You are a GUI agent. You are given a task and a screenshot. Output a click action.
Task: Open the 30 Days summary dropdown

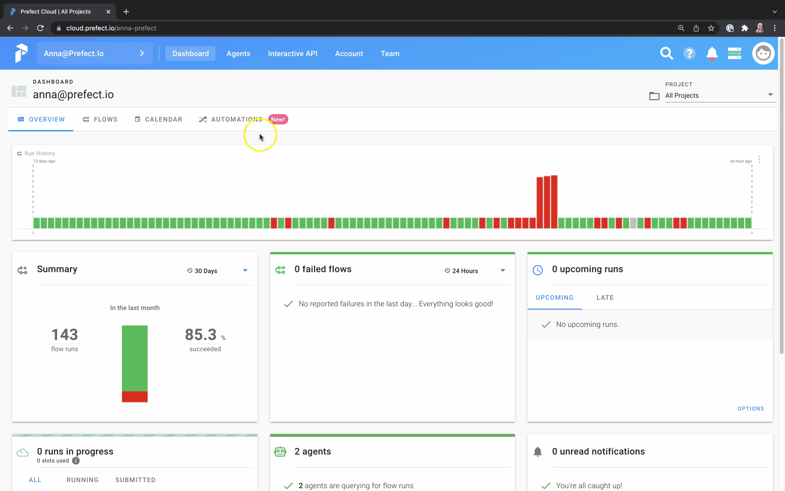tap(218, 271)
